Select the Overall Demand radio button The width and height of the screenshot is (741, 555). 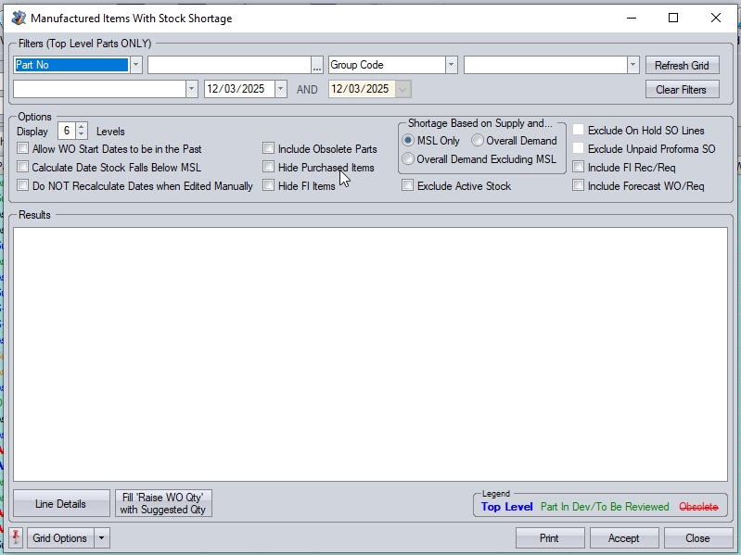(478, 141)
